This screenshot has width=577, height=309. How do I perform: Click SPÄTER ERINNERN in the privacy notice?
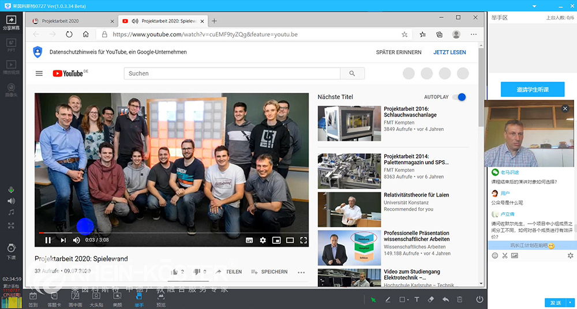click(x=399, y=52)
